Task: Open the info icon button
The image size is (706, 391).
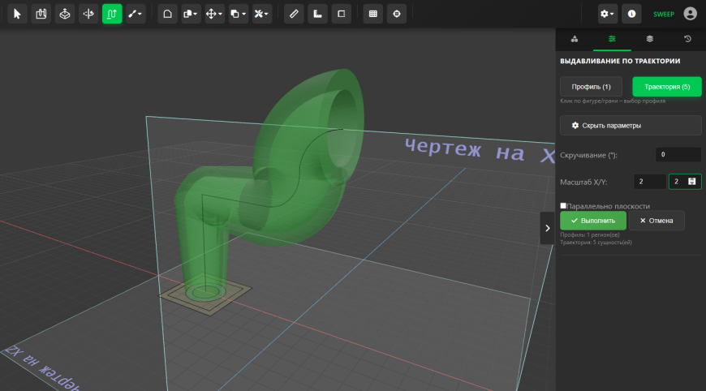Action: coord(631,14)
